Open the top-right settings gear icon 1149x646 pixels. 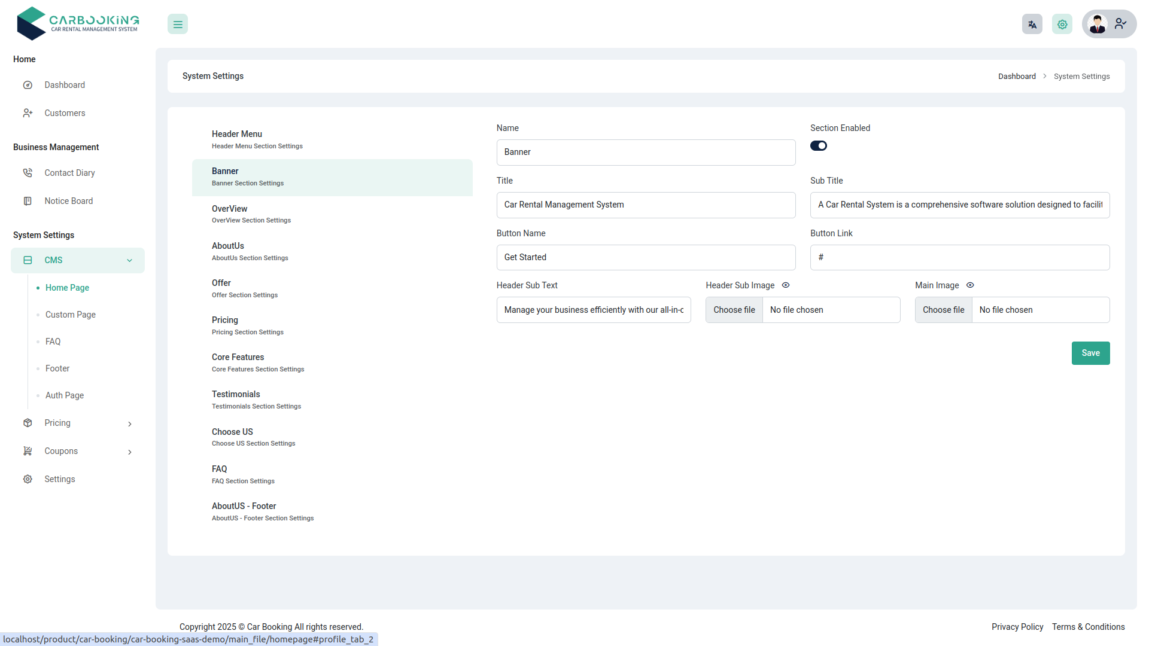[1062, 24]
